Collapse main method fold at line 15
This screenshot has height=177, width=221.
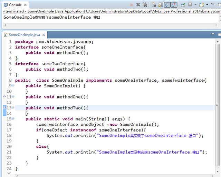(x=13, y=118)
